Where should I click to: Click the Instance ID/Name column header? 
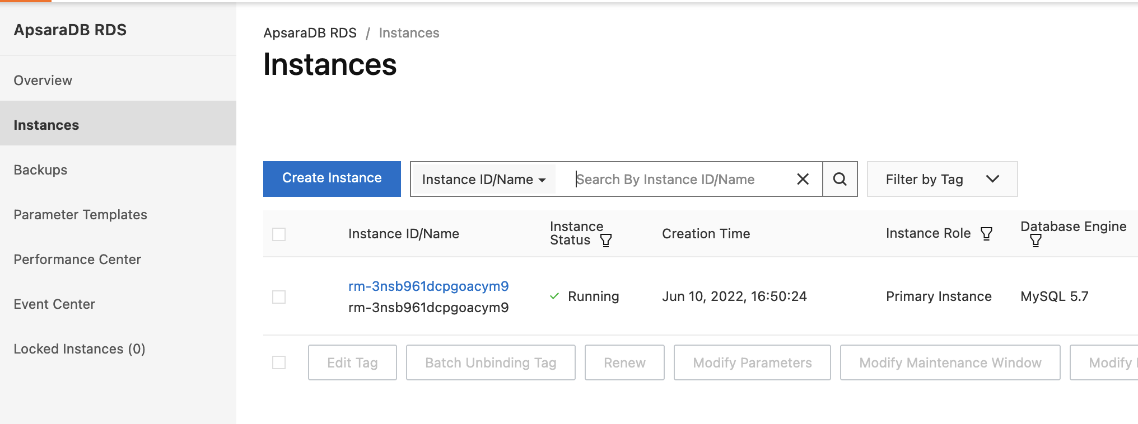[x=404, y=234]
